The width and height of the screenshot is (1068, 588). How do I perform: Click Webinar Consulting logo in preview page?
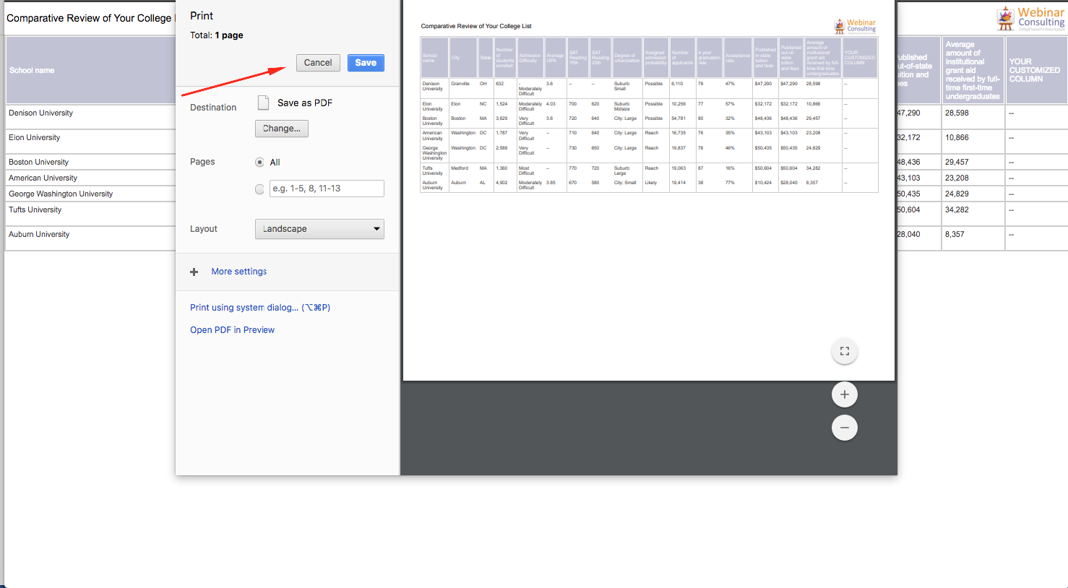pos(855,26)
